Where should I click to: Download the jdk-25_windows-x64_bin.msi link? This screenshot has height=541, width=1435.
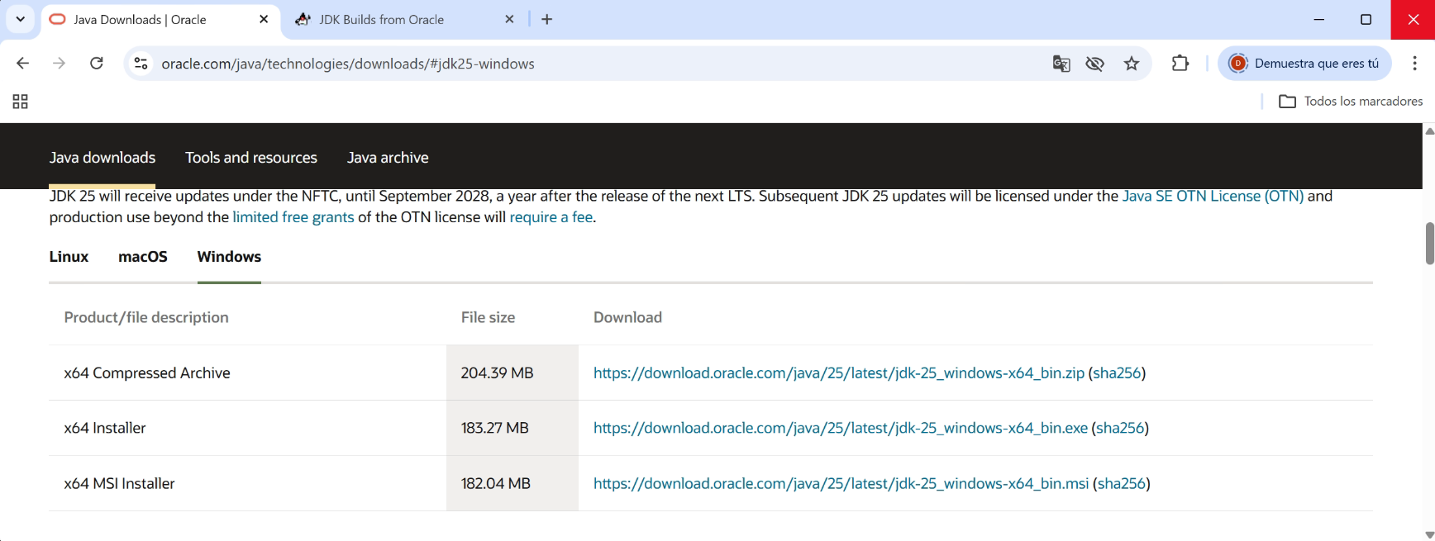841,483
